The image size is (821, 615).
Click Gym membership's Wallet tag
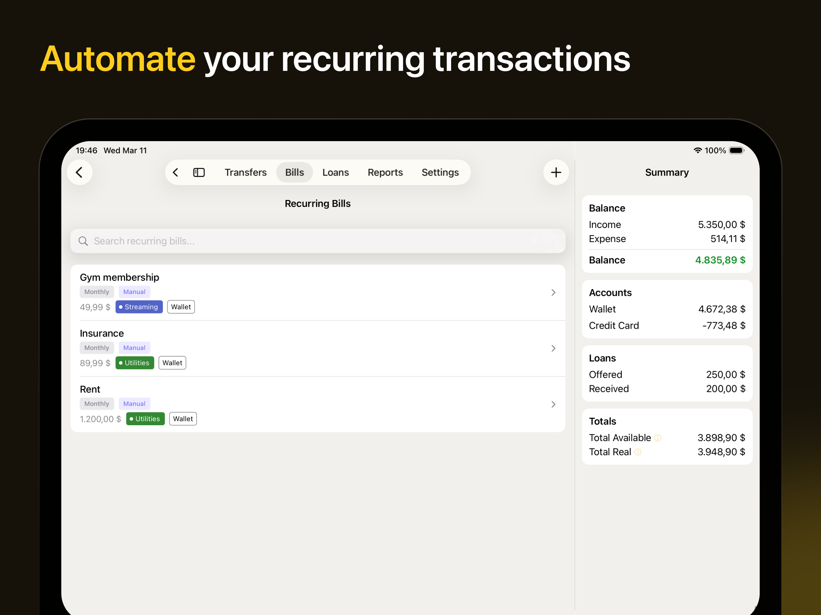coord(181,307)
